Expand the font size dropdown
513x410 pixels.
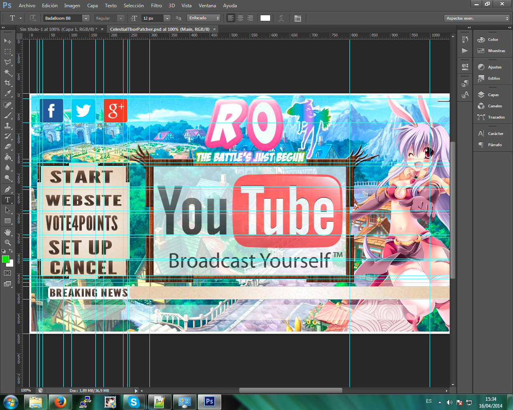[167, 18]
